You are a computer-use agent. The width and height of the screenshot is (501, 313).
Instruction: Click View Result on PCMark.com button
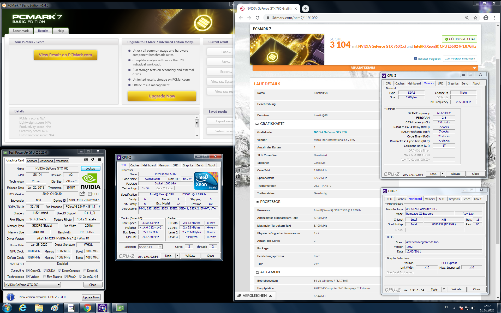[x=65, y=55]
